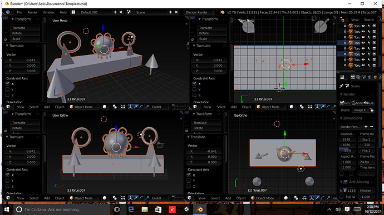Change viewport shading in Top Ortho view
Viewport: 384px width, 215px height.
(287, 198)
